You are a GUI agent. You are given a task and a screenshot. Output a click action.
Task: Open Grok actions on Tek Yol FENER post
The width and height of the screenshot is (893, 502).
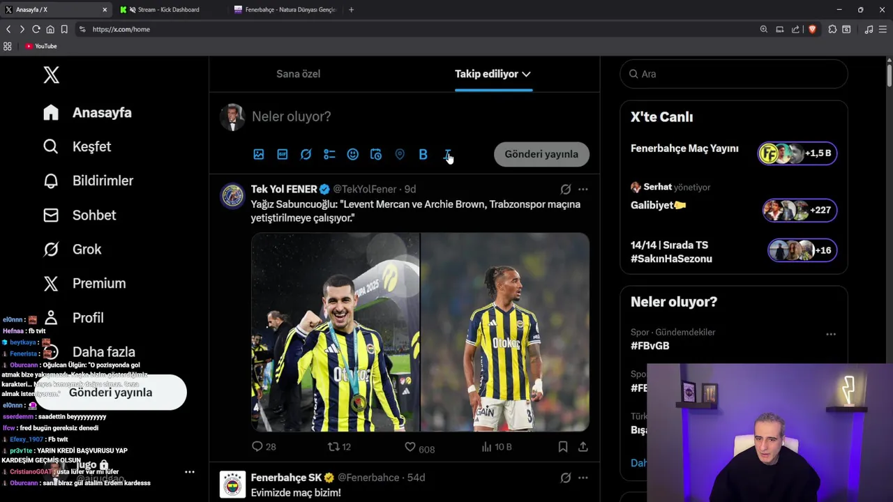click(566, 189)
